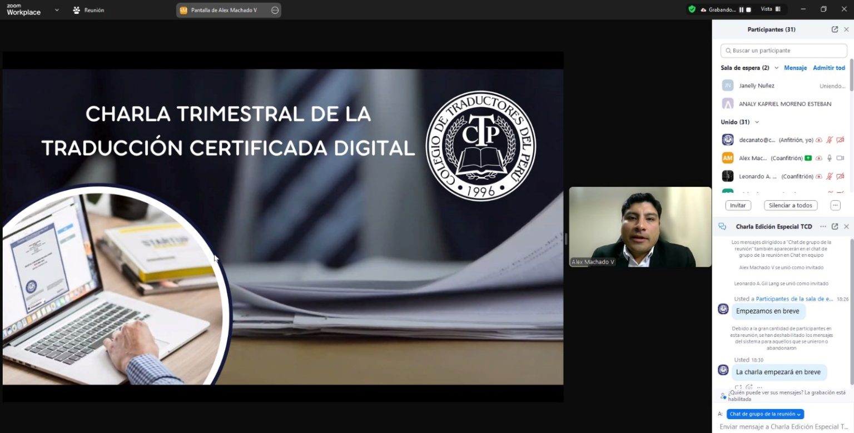Click Alex Machado V video thumbnail
This screenshot has width=854, height=433.
(x=640, y=227)
